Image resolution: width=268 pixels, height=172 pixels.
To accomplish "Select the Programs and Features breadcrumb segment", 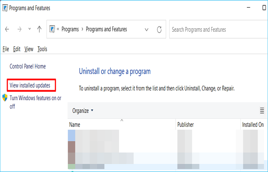I will [106, 29].
